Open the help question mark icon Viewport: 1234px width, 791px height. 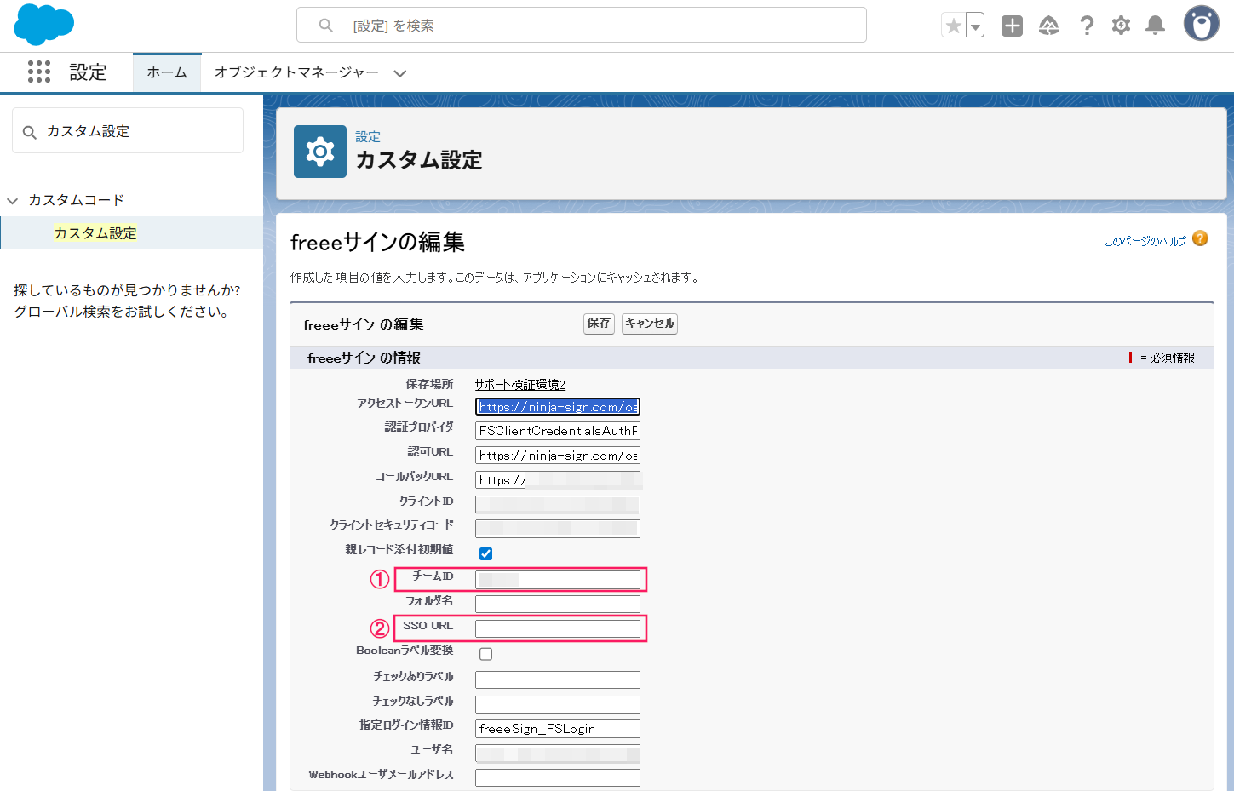[1087, 26]
